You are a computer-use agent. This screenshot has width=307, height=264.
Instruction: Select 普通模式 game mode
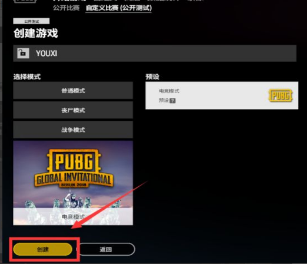coord(73,90)
